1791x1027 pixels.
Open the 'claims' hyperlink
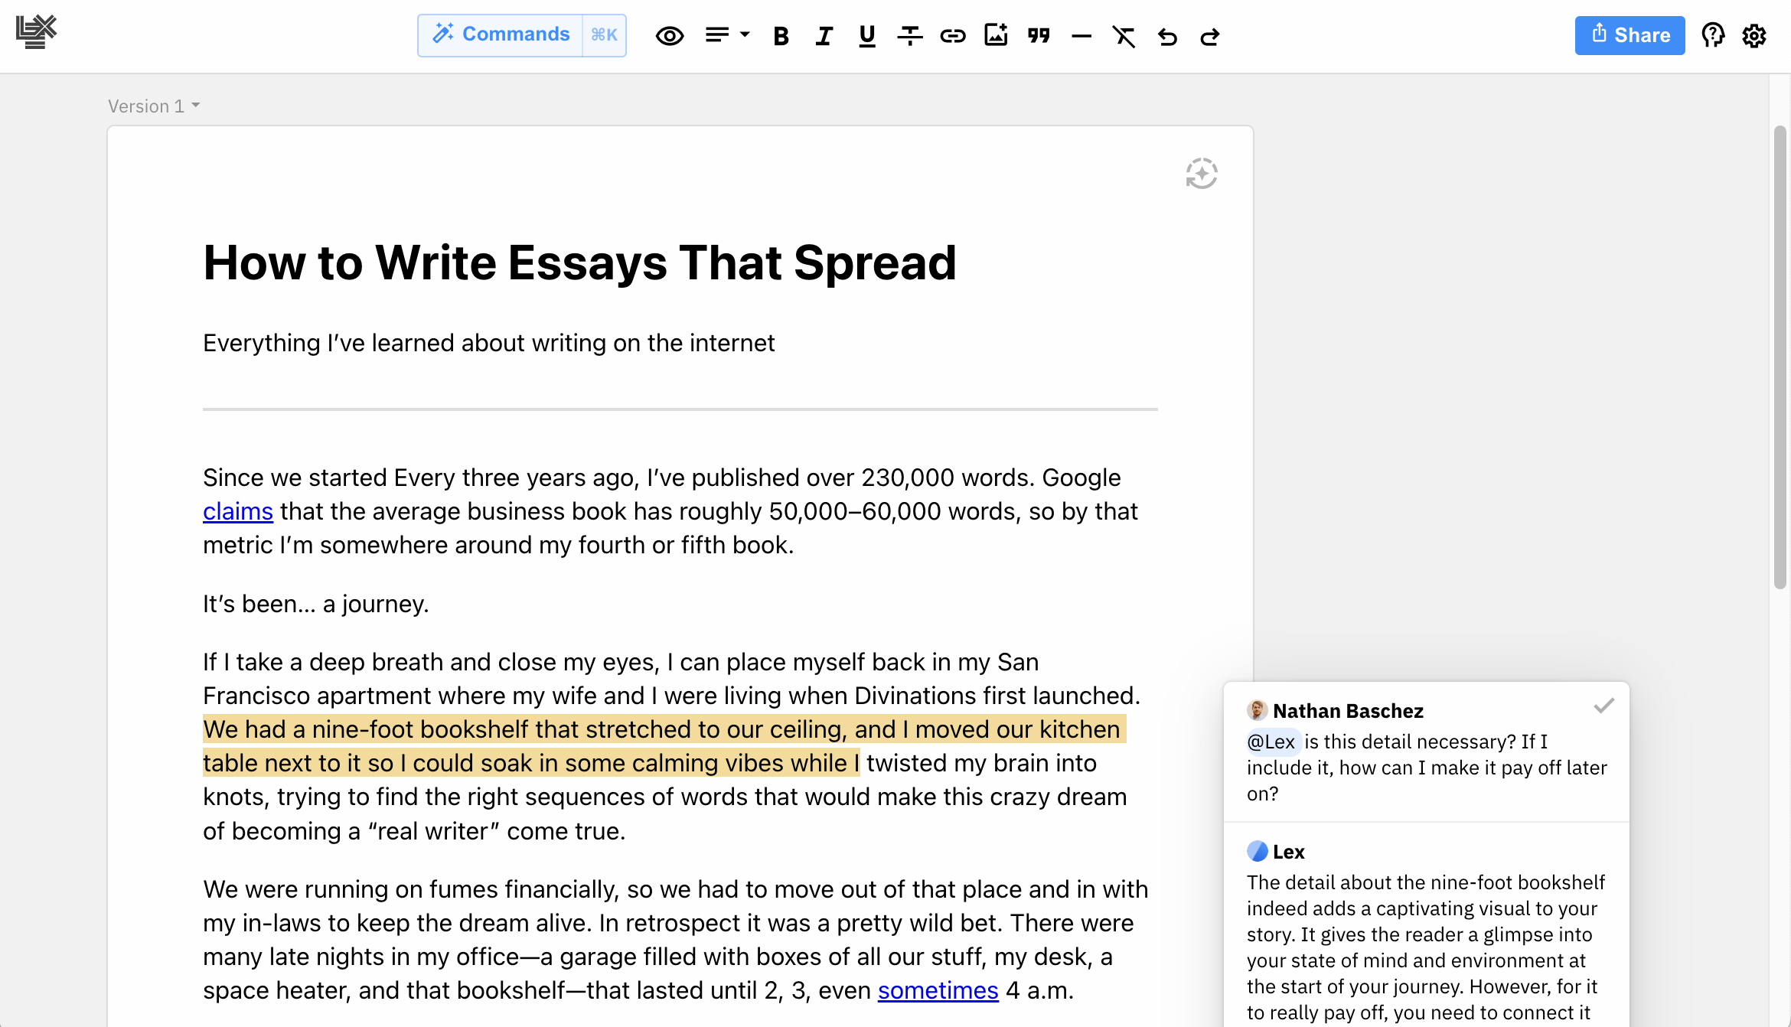tap(238, 511)
